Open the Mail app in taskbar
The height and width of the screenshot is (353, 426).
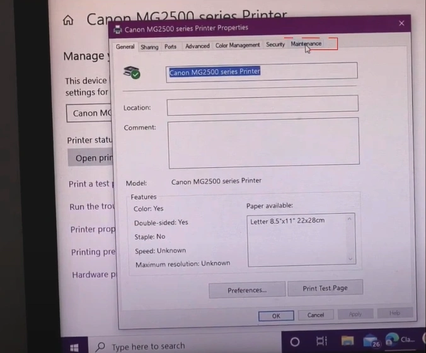pos(371,341)
